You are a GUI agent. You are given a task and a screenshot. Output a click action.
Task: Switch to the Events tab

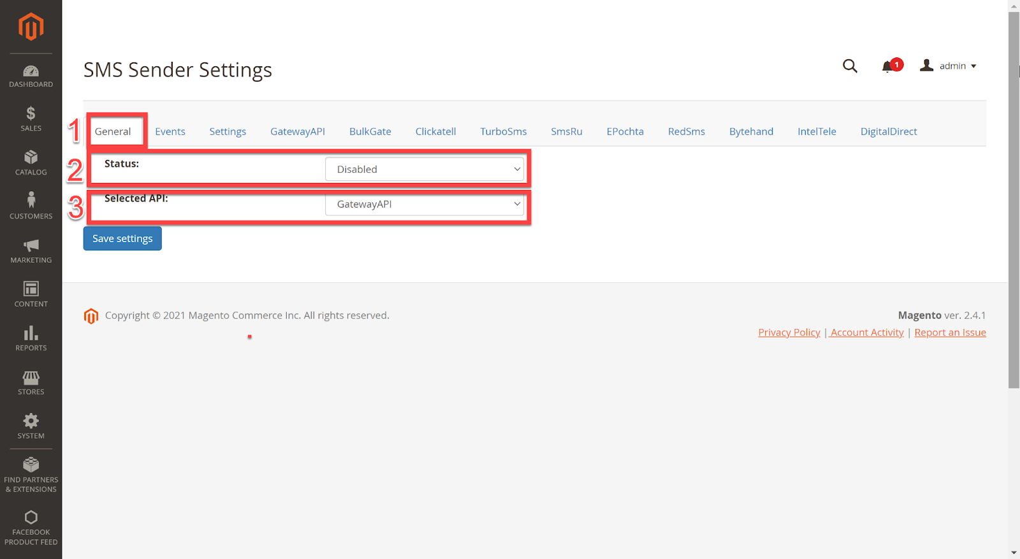tap(170, 131)
